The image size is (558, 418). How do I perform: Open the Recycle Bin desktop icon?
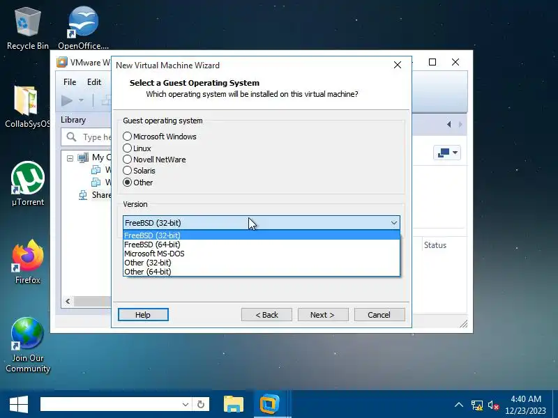click(x=27, y=29)
